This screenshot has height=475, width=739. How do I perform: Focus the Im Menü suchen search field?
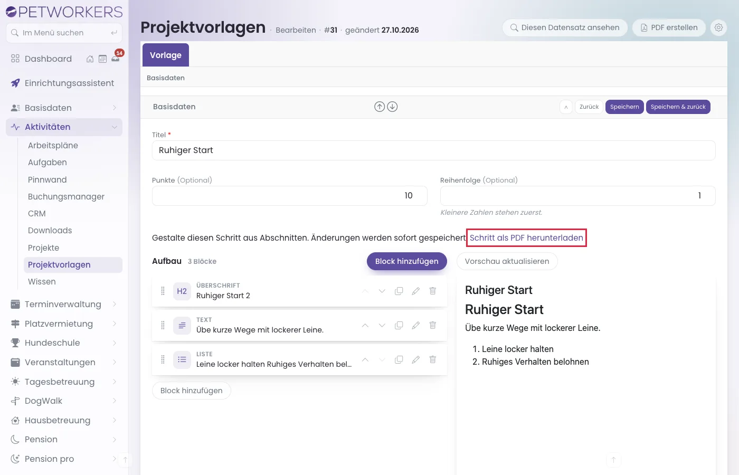pos(64,33)
